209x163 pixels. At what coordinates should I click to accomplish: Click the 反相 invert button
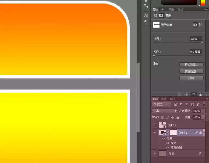[x=191, y=78]
